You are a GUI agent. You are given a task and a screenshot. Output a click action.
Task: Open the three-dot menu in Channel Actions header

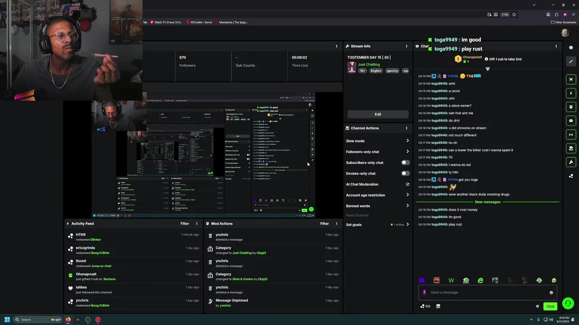coord(406,128)
